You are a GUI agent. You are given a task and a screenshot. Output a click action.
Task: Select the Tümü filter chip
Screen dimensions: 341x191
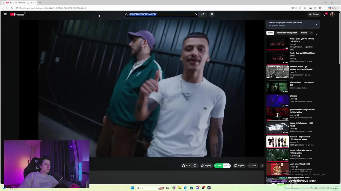(270, 33)
